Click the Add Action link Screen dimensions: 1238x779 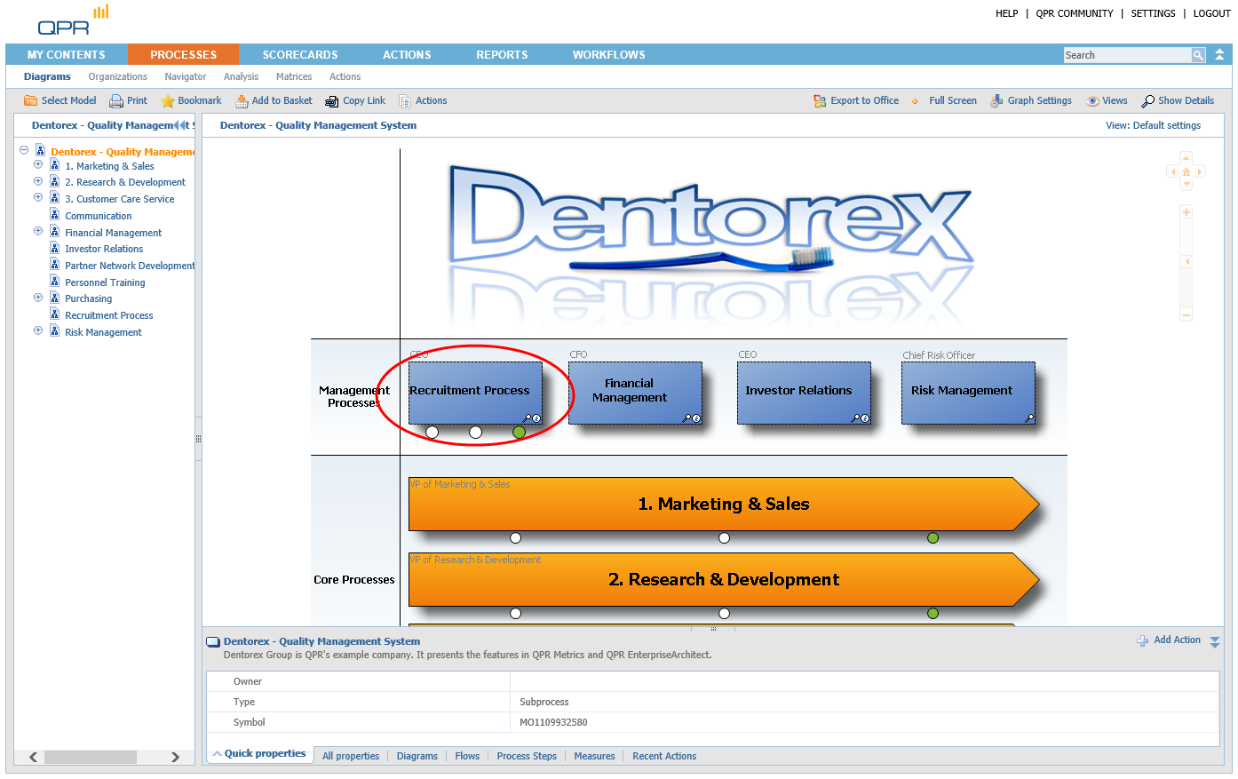1177,640
